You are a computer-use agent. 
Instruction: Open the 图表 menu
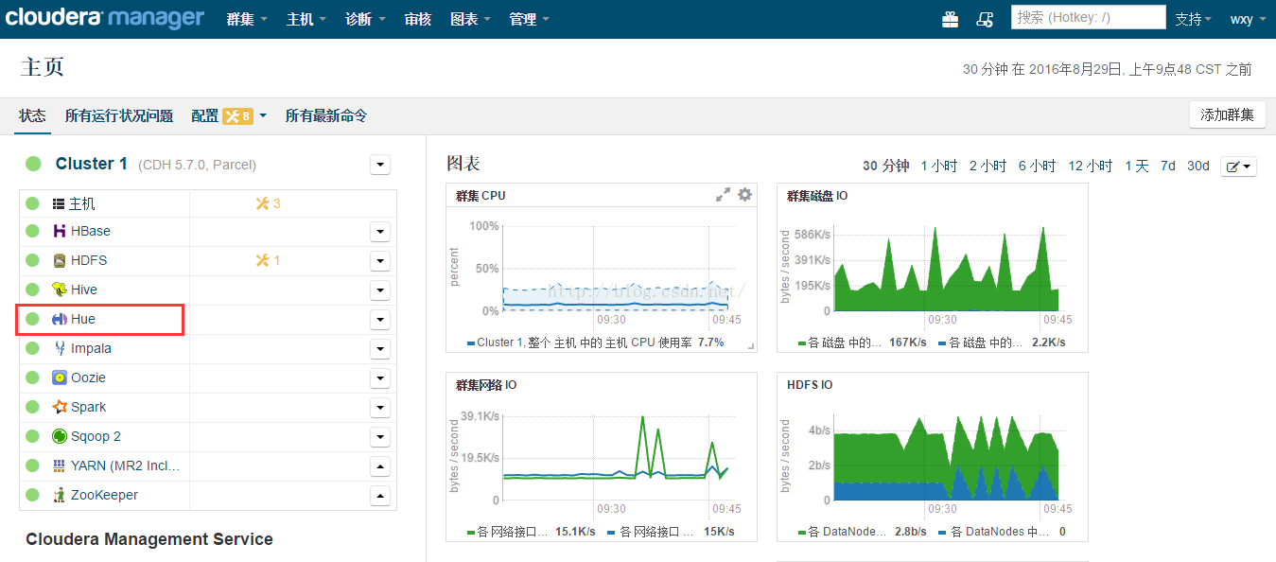tap(471, 19)
